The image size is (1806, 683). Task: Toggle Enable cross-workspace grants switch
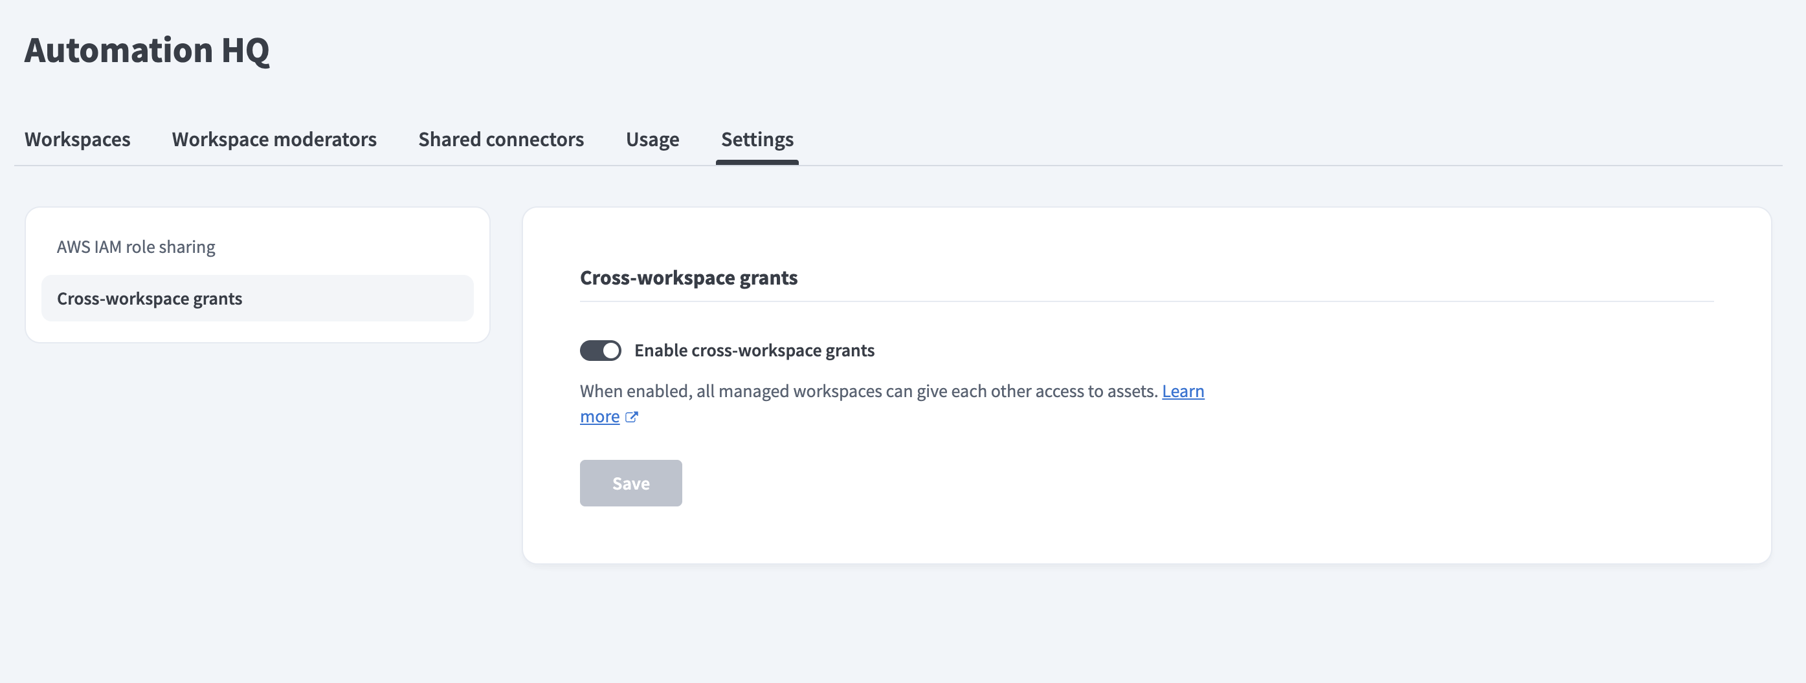coord(600,351)
